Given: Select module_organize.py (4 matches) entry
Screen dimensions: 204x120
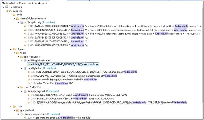Looking at the screenshot, I should coord(42,114).
